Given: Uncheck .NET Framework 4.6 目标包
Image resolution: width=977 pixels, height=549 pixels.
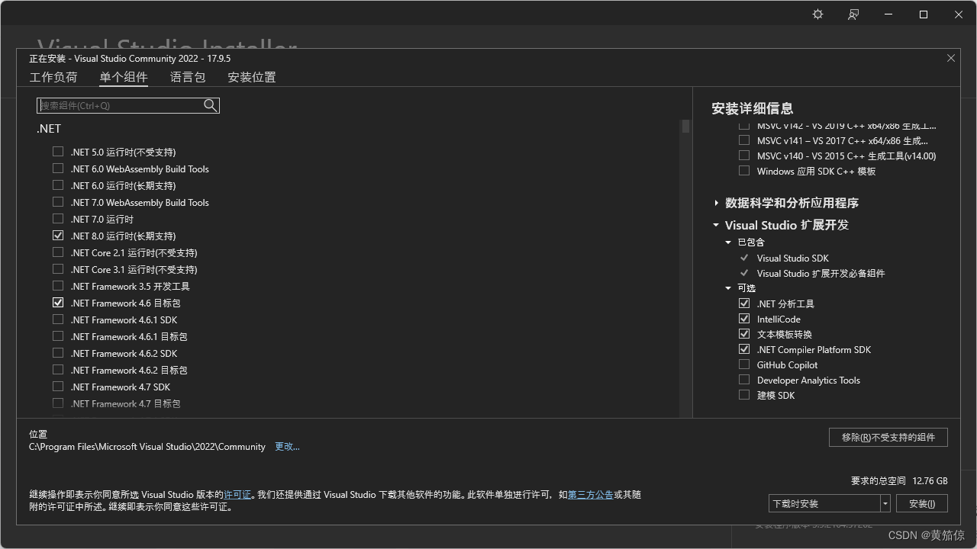Looking at the screenshot, I should coord(58,303).
